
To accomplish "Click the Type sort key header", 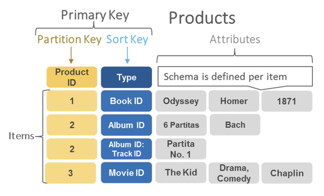I will click(126, 77).
